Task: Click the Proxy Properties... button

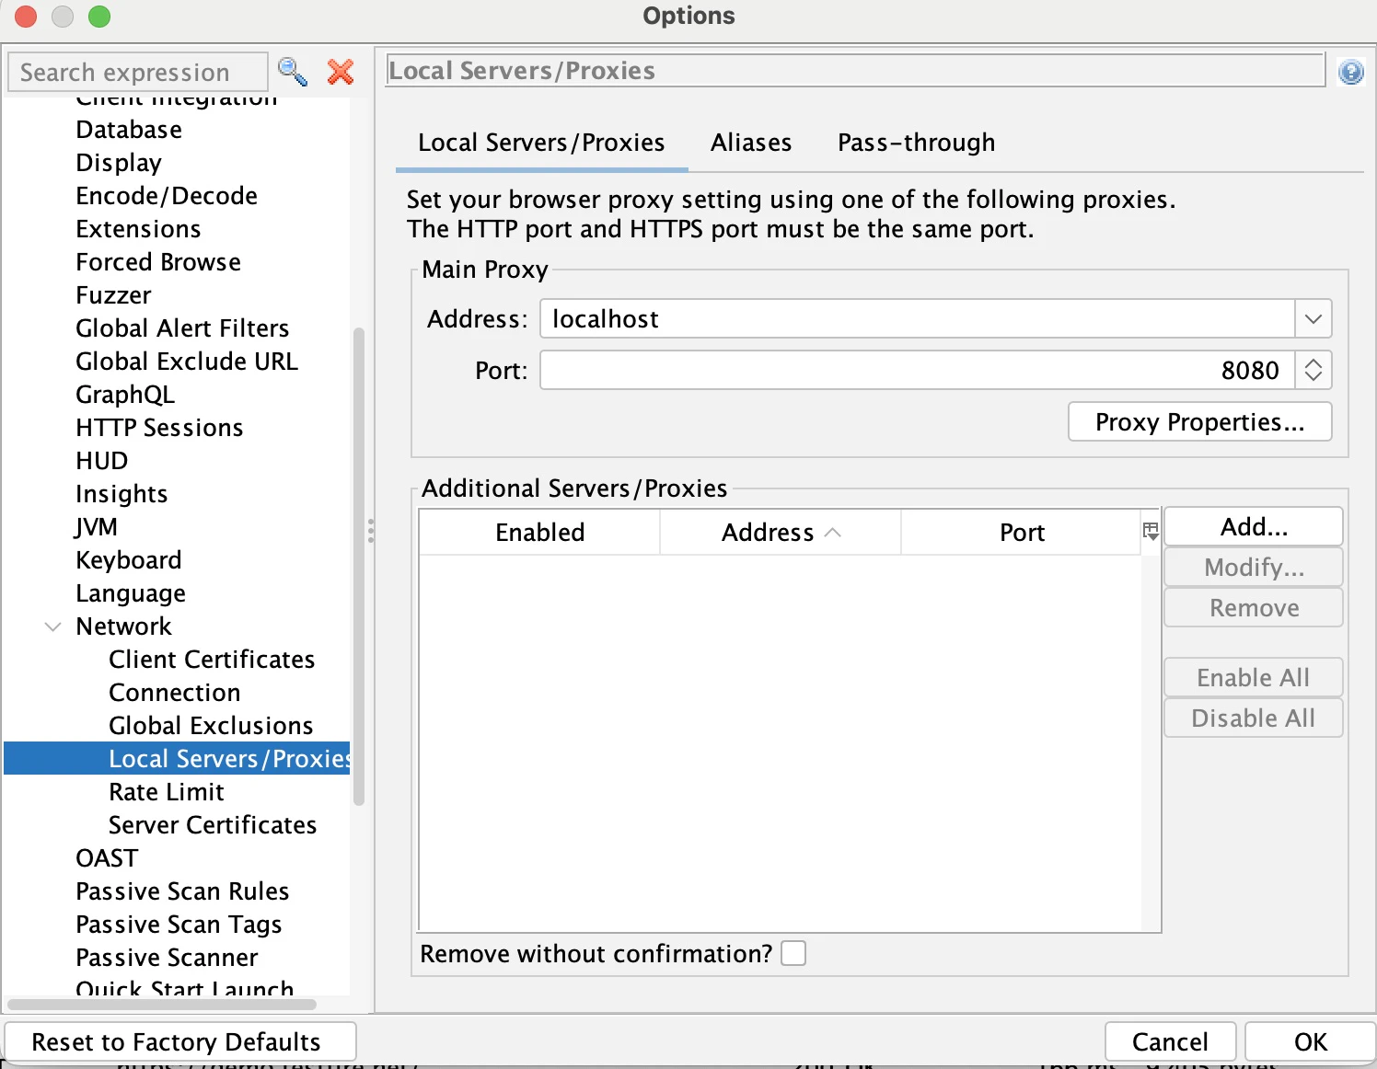Action: [1199, 422]
